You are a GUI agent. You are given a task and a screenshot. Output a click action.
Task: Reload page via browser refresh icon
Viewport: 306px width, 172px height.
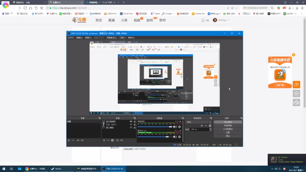(x=25, y=8)
